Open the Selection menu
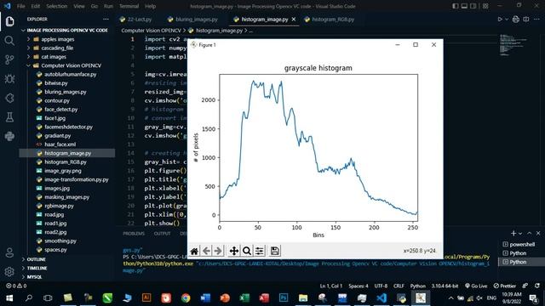 pos(57,6)
